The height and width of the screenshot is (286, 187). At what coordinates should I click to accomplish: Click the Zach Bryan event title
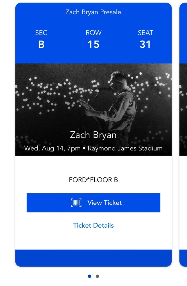[93, 135]
